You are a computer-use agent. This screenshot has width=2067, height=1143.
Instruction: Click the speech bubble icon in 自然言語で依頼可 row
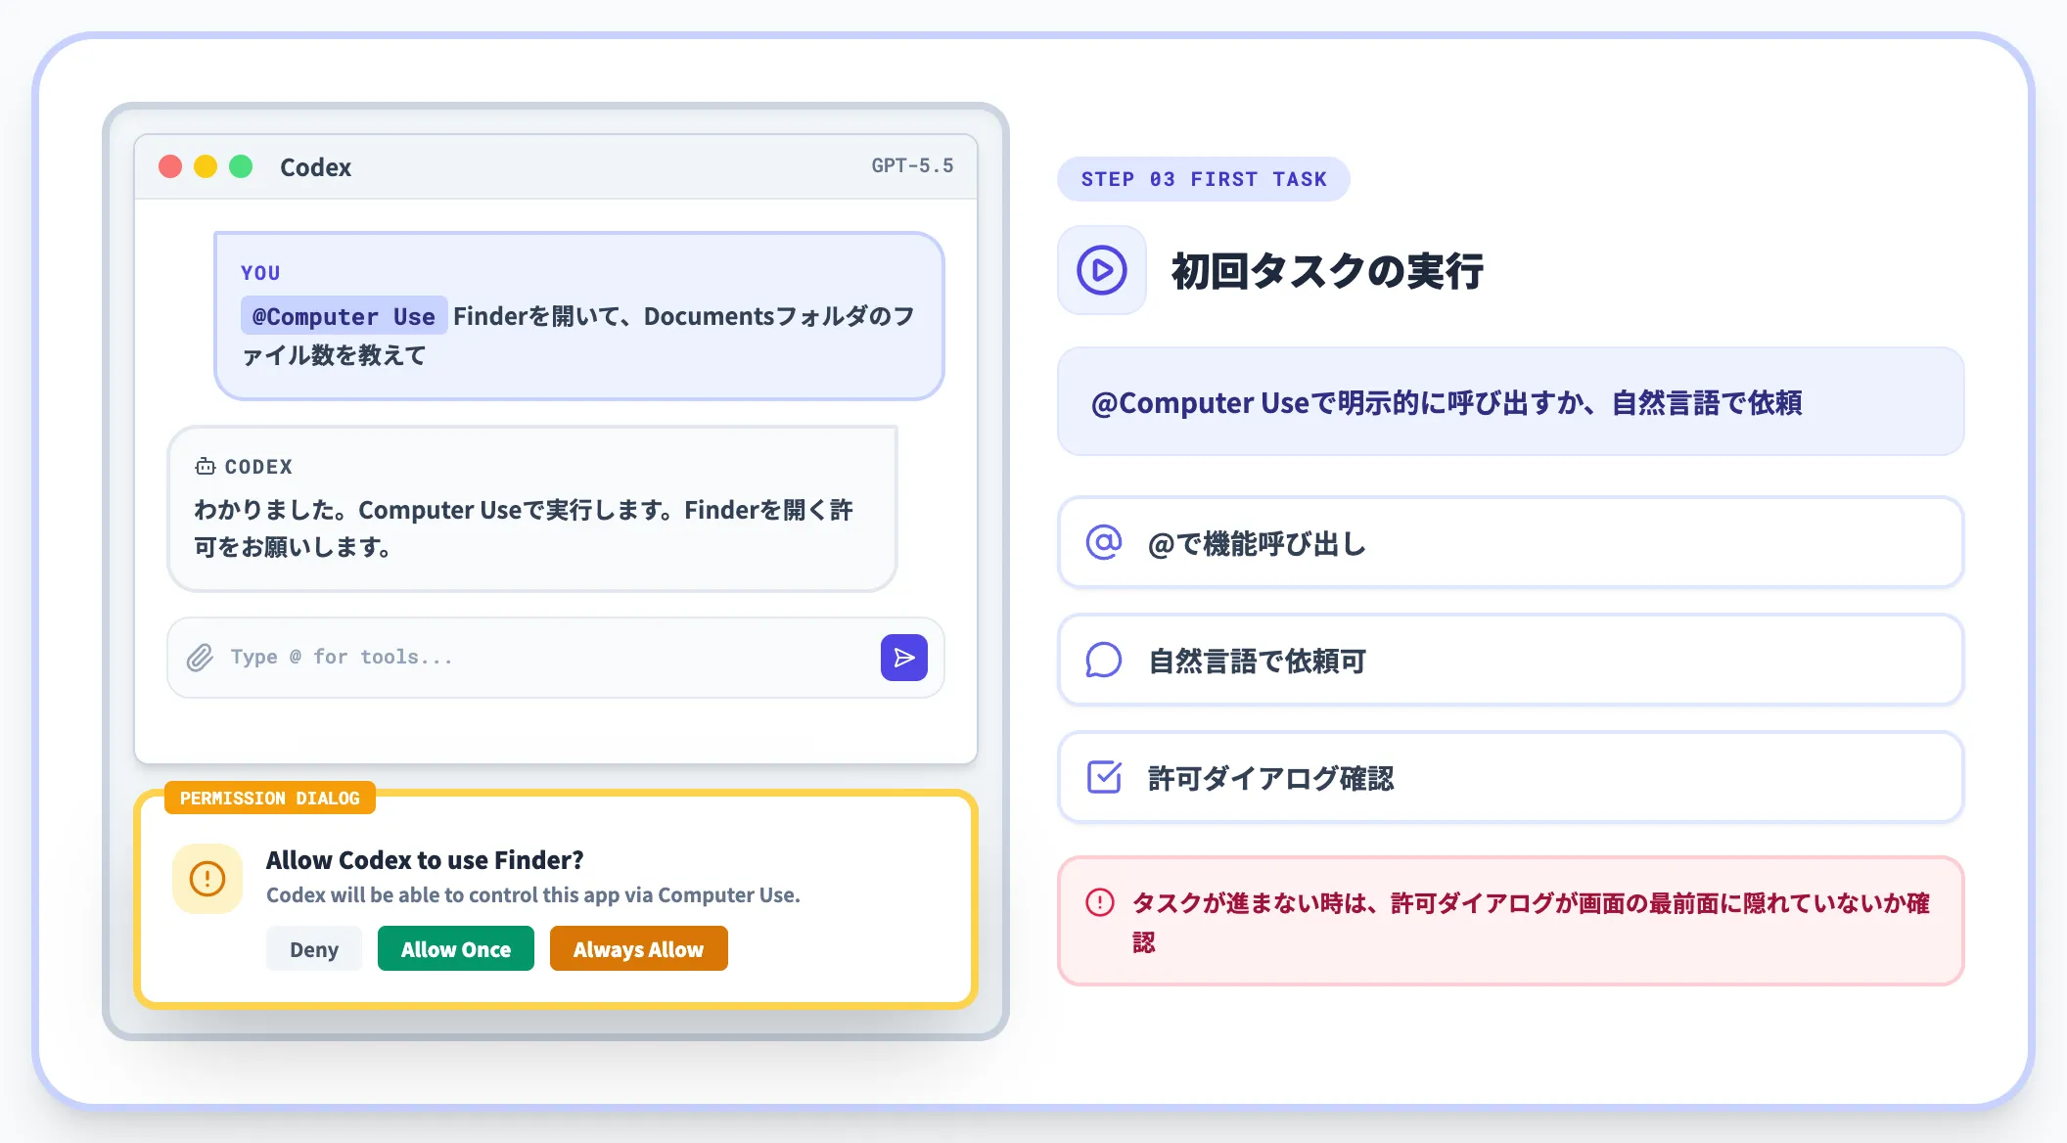click(x=1104, y=660)
